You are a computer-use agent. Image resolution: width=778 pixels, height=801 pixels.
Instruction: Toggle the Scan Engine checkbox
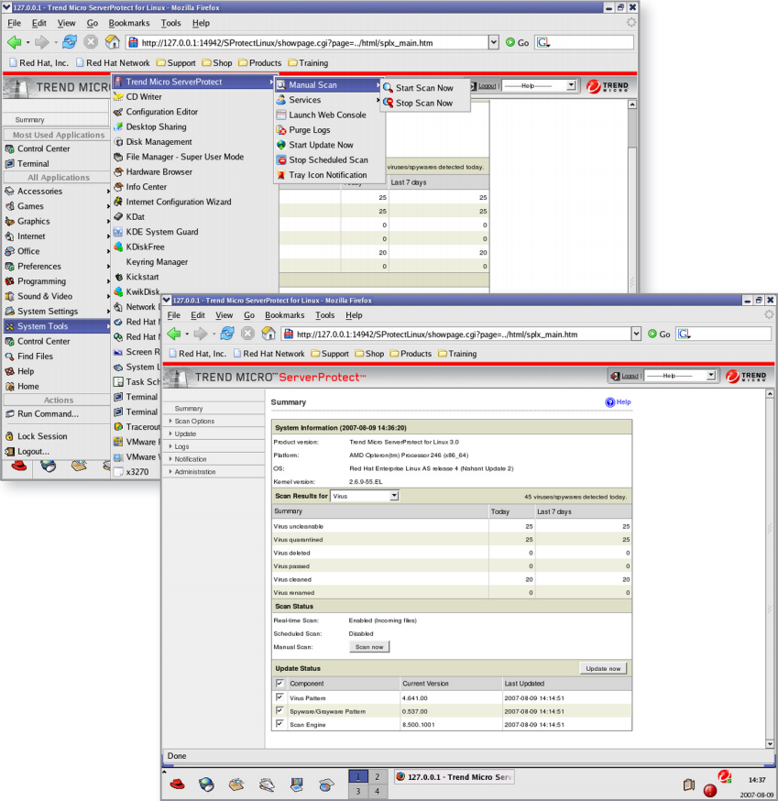tap(279, 723)
